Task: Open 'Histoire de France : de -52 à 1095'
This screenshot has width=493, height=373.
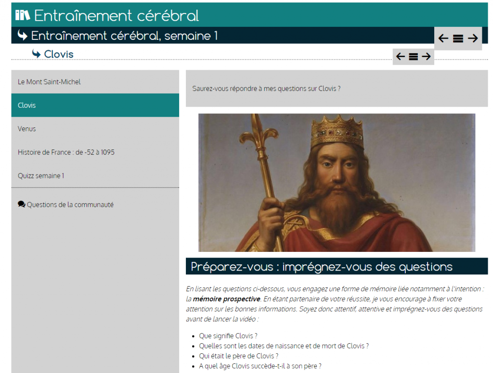Action: (66, 152)
